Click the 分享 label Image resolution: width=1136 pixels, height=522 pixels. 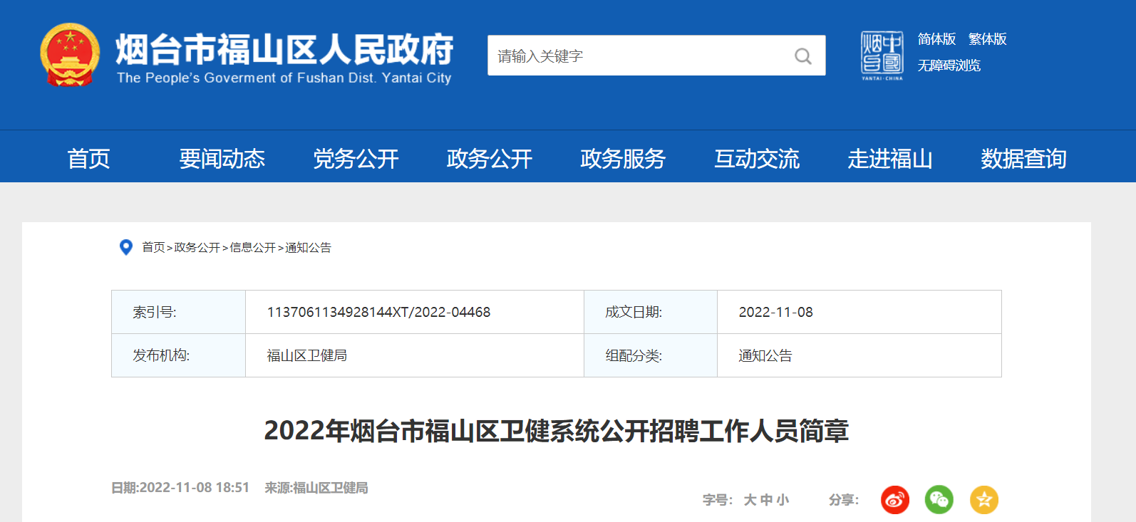click(844, 500)
